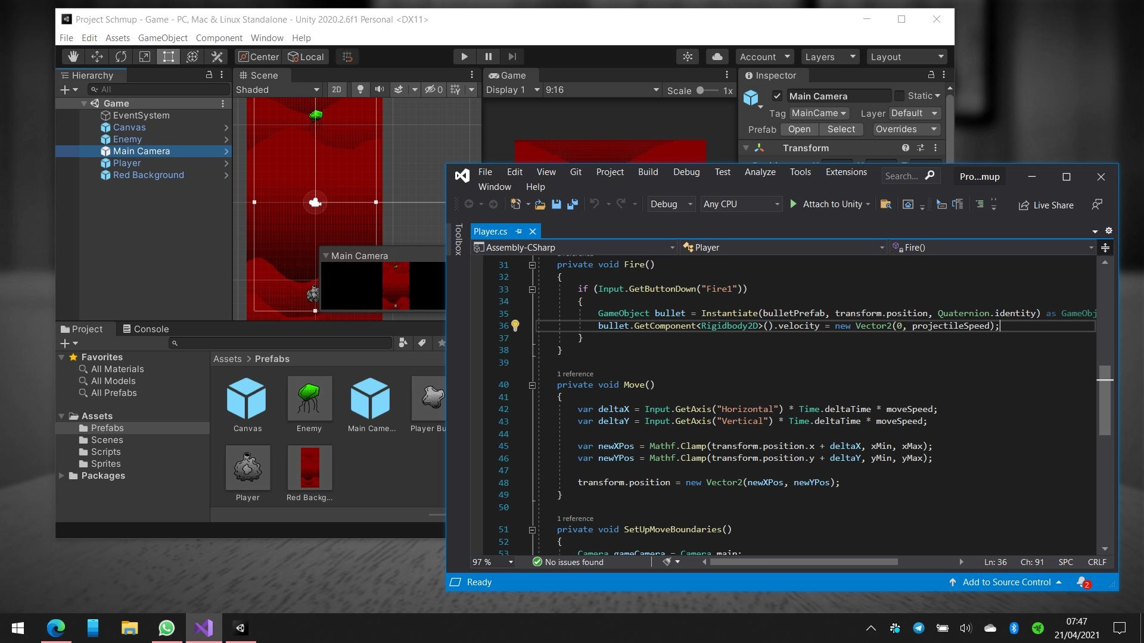Click the Pause button in Unity
Viewport: 1144px width, 643px height.
click(x=488, y=57)
